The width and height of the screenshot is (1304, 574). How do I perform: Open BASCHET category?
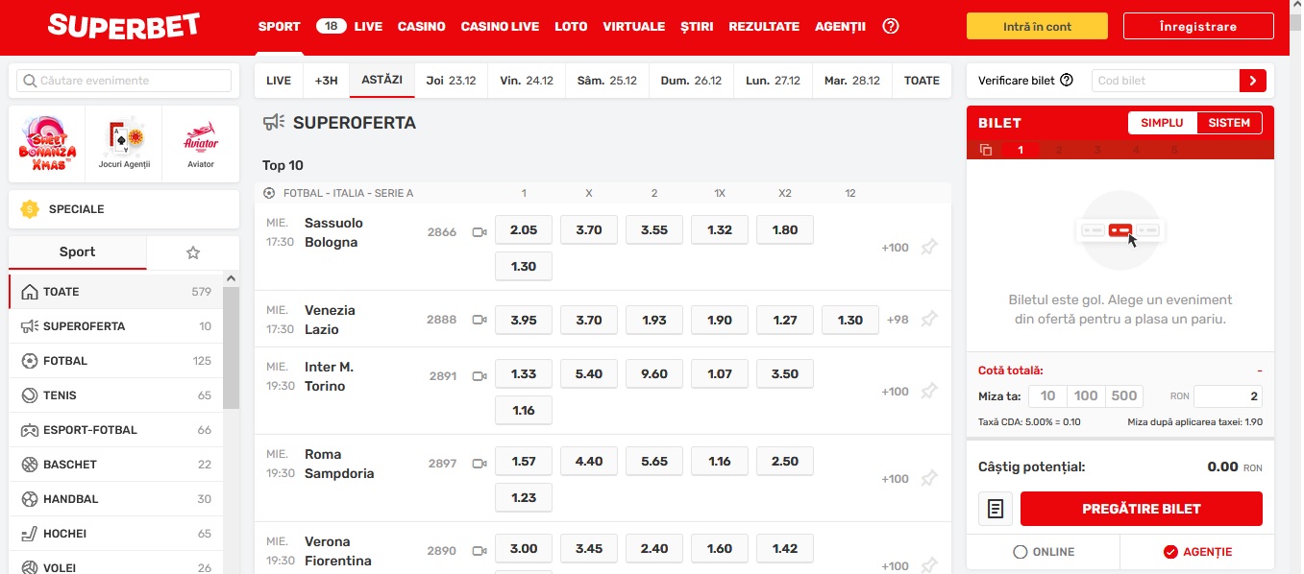point(116,465)
